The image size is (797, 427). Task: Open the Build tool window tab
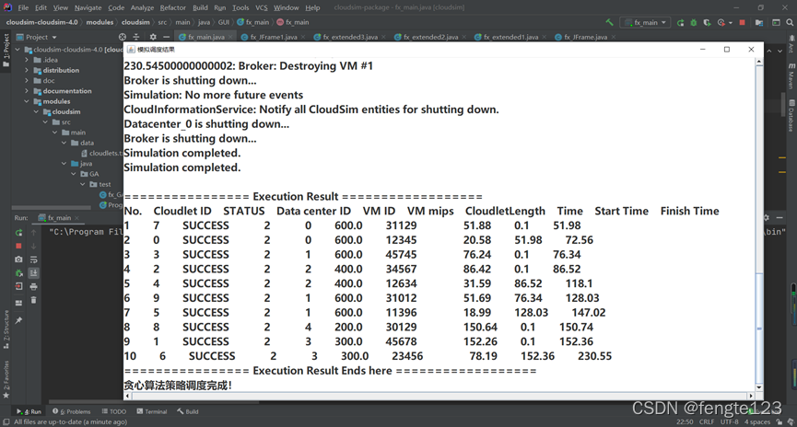click(x=188, y=411)
